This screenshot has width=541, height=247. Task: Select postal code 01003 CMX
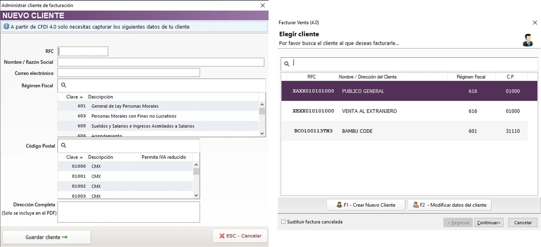coord(125,195)
